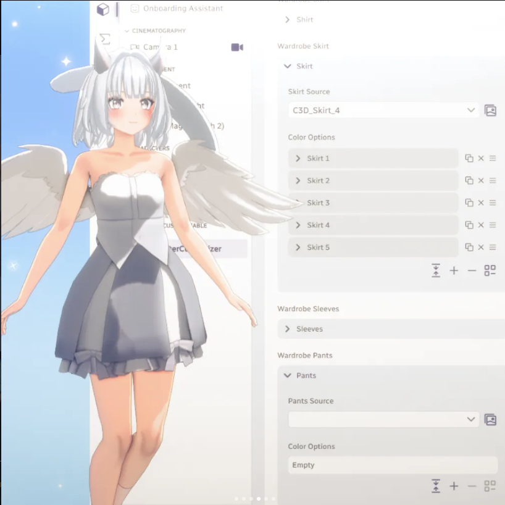Expand the Skirt 5 color option
This screenshot has height=505, width=505.
(298, 248)
